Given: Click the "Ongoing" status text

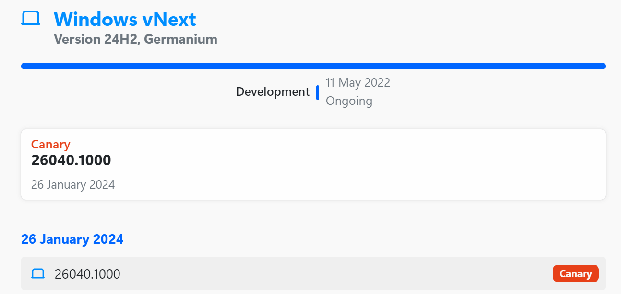Looking at the screenshot, I should point(349,101).
